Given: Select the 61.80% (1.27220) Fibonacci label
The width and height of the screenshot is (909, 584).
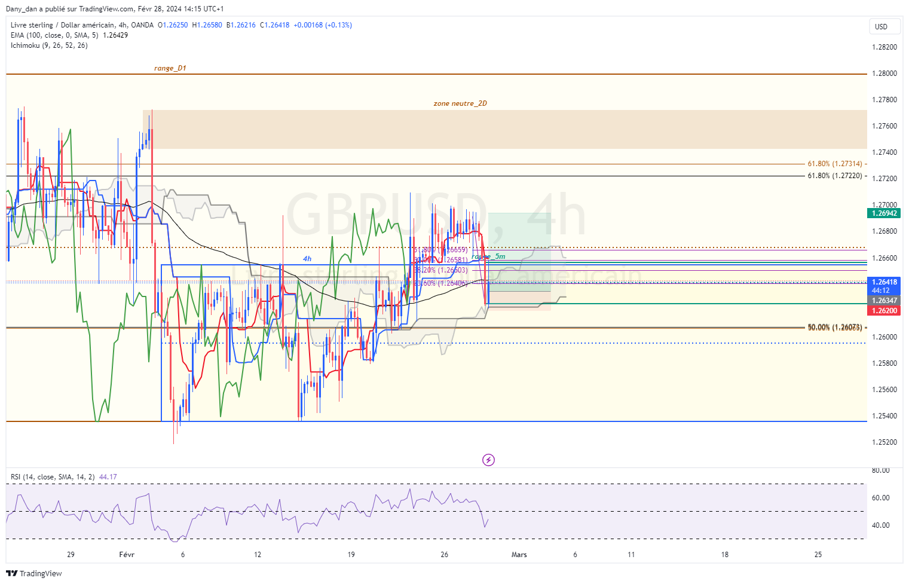Looking at the screenshot, I should click(x=835, y=176).
